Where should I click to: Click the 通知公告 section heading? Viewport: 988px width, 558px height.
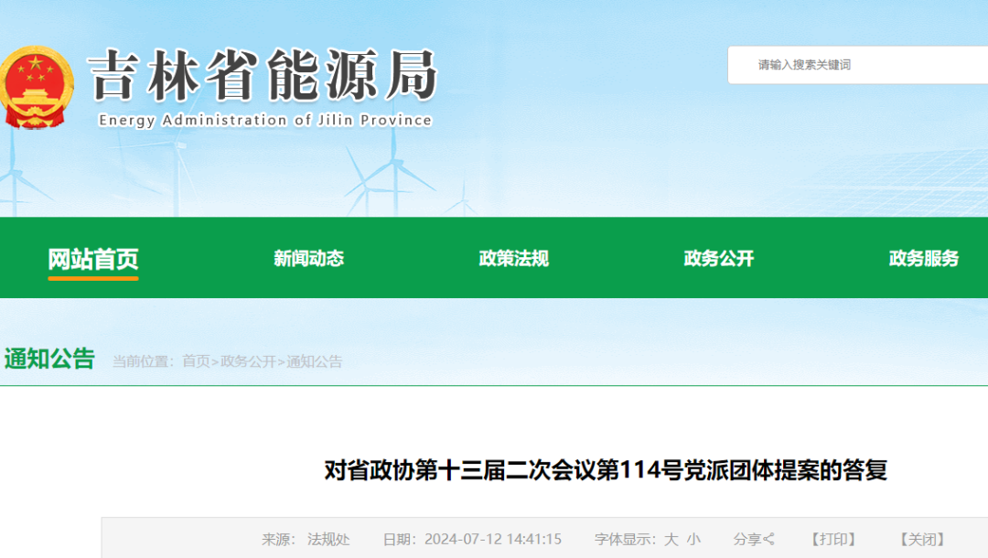pyautogui.click(x=47, y=360)
